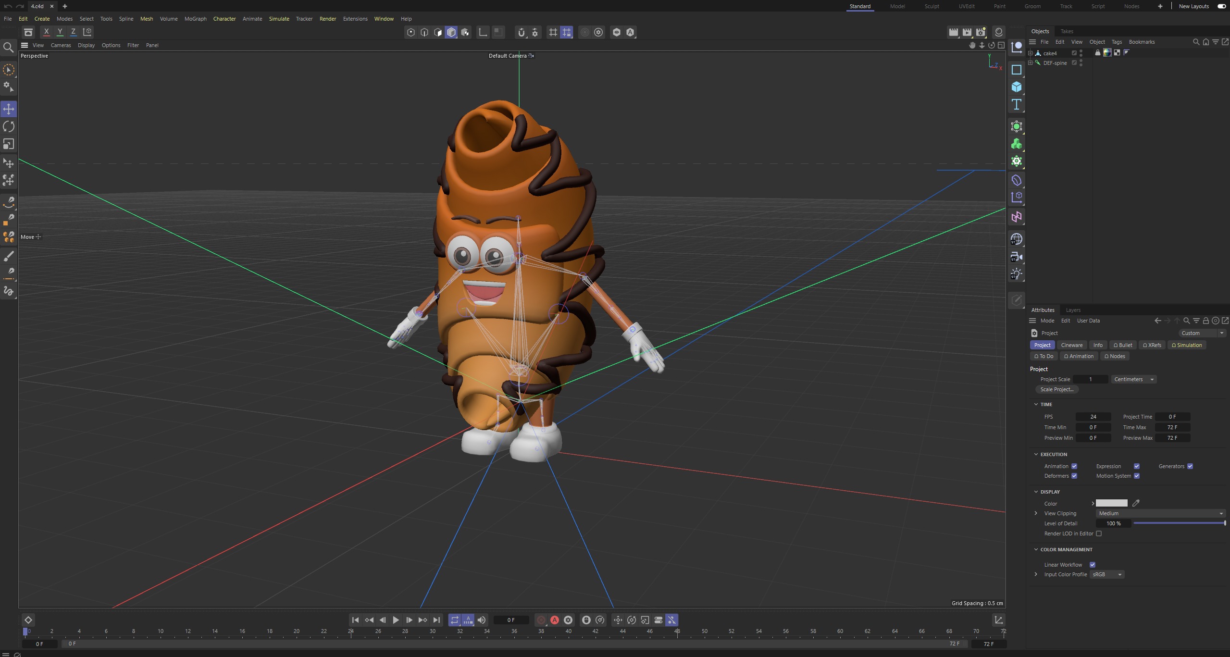Screen dimensions: 1230x657
Task: Click the coordinate system icon next to Z
Action: pyautogui.click(x=87, y=32)
